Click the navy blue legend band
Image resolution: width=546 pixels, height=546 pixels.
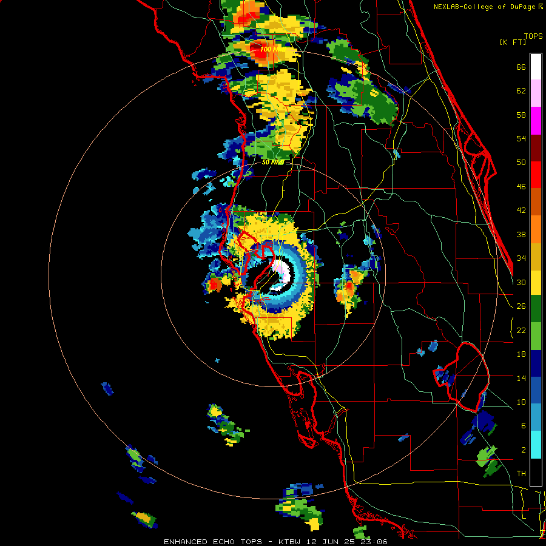click(x=536, y=363)
